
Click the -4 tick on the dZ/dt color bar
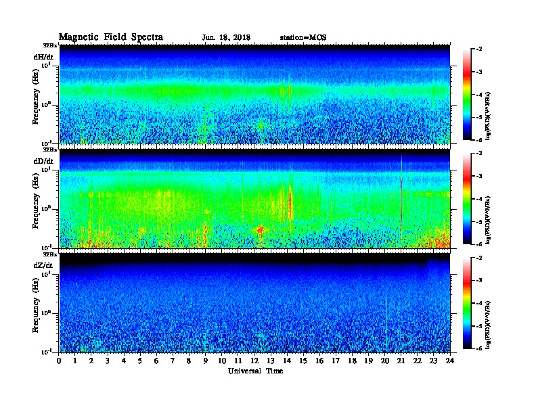click(x=479, y=303)
